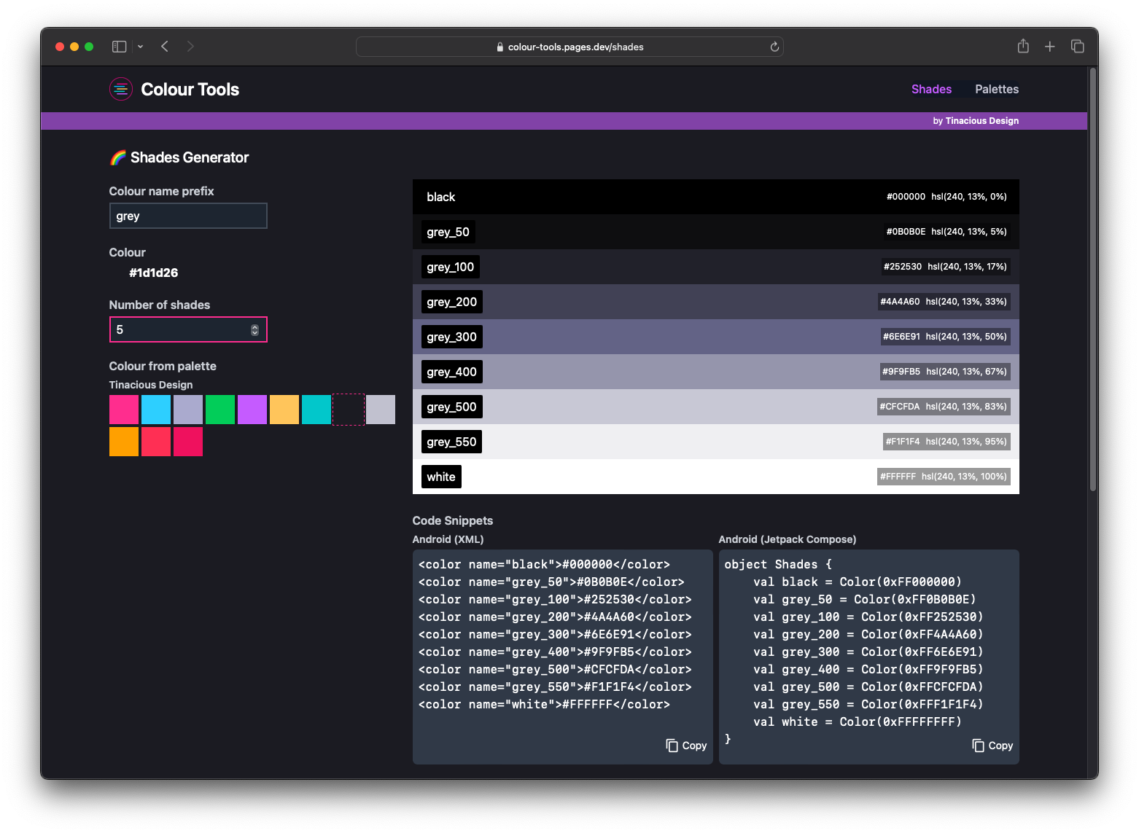Choose the bright orange palette swatch
The height and width of the screenshot is (833, 1139).
pos(124,442)
